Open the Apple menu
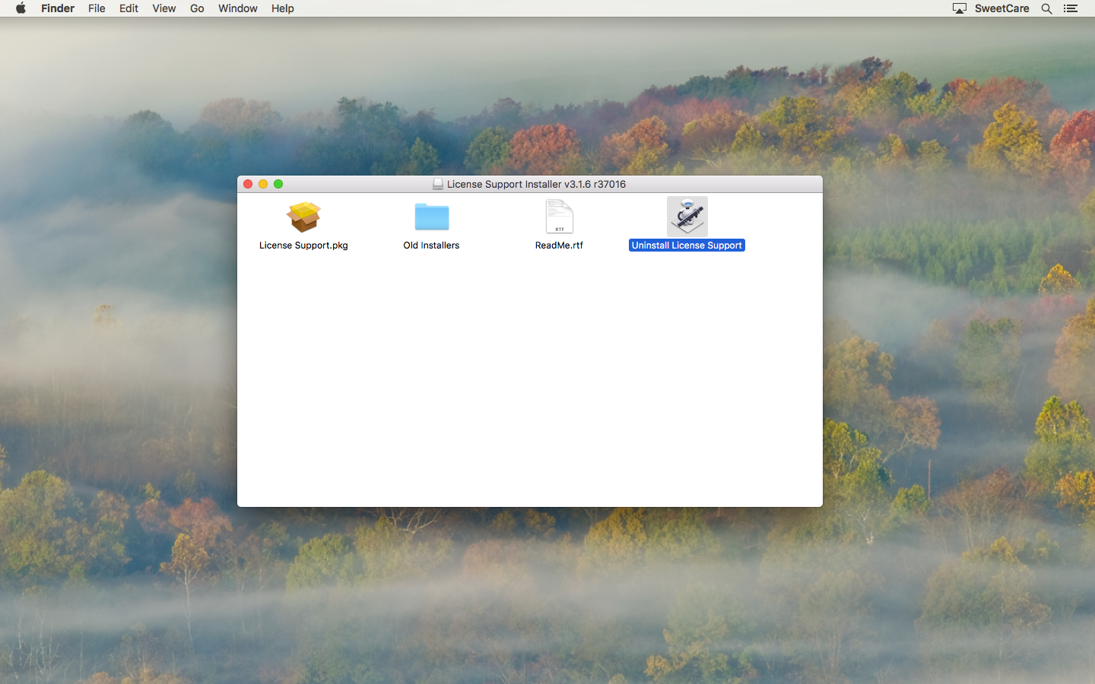1095x684 pixels. (x=21, y=8)
